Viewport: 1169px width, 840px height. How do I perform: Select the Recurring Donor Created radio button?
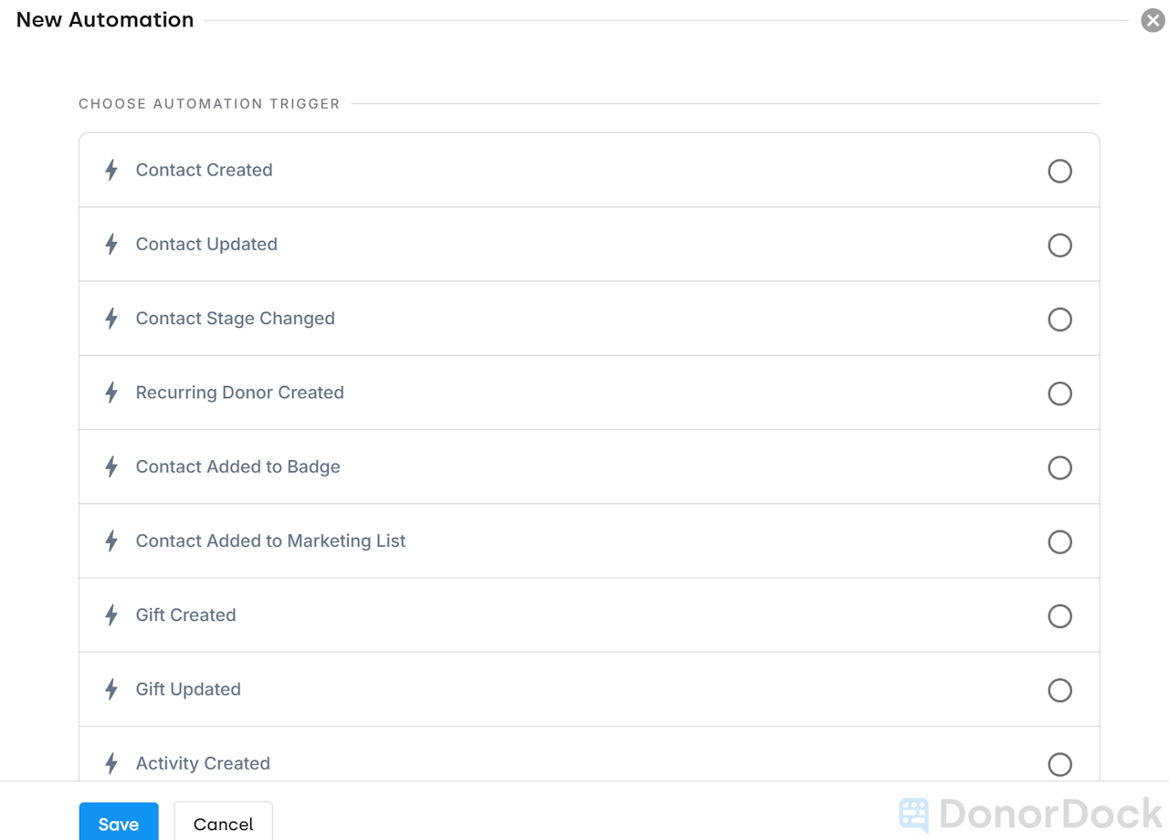1059,394
